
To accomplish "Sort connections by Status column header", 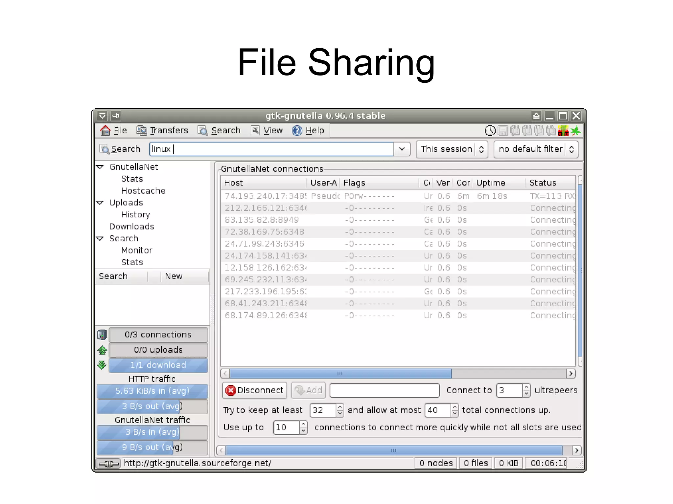I will (x=551, y=183).
